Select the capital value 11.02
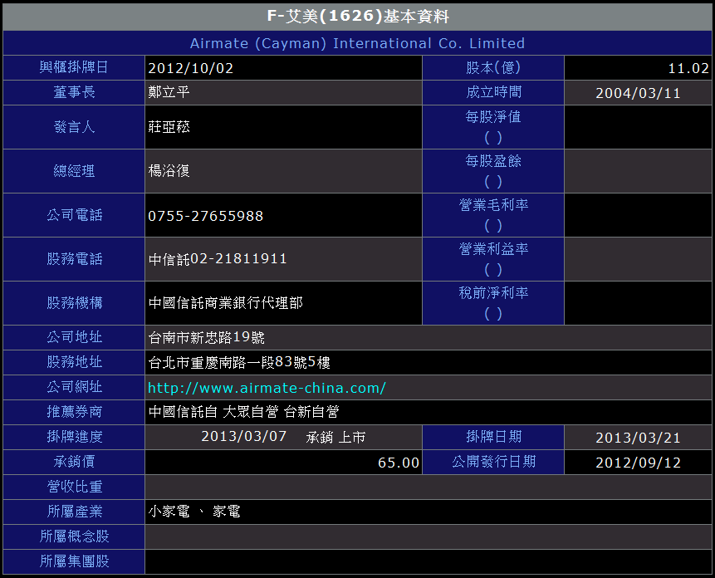Viewport: 715px width, 578px height. [688, 68]
